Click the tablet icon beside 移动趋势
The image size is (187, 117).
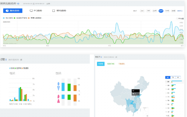click(x=54, y=11)
